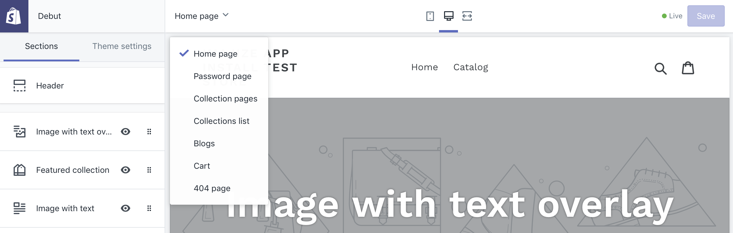This screenshot has width=733, height=233.
Task: Click the Shopify logo icon
Action: (14, 16)
